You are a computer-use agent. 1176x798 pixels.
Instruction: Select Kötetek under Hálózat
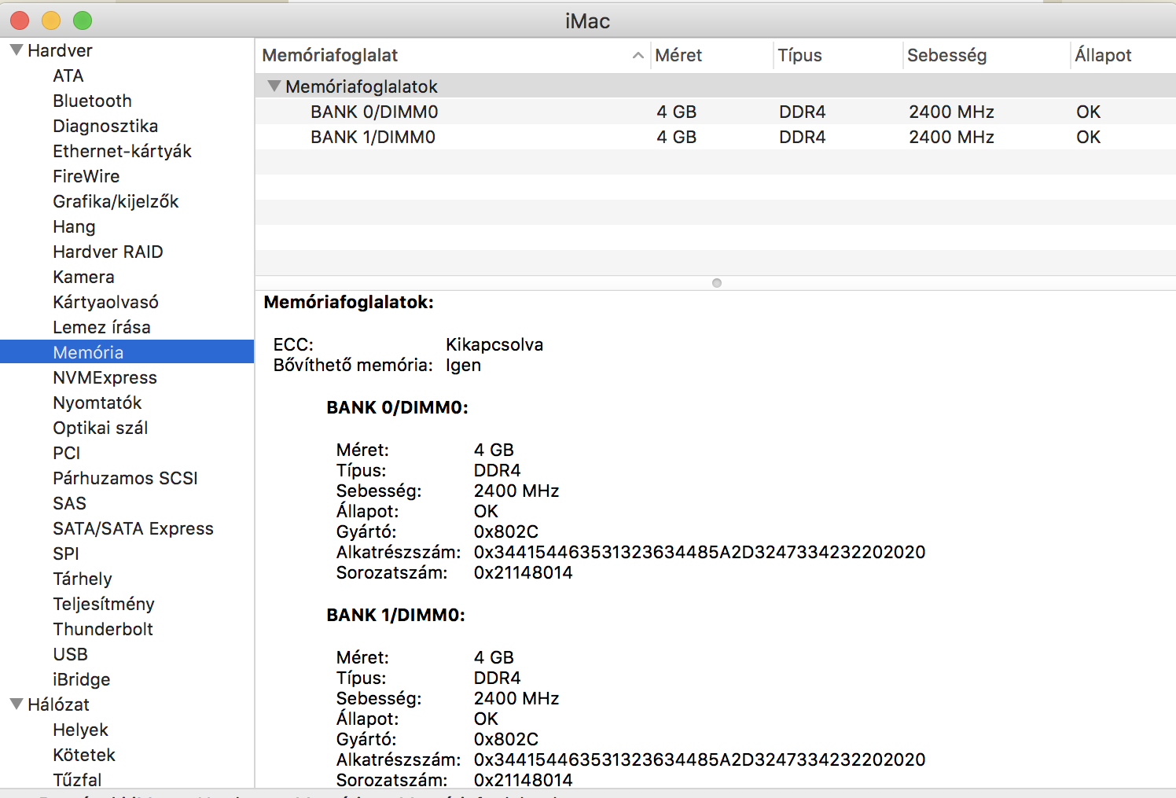[84, 755]
